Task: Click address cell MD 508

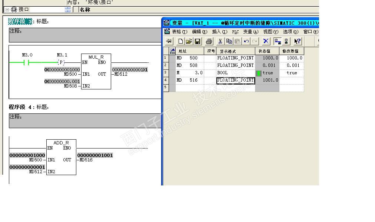Action: click(x=190, y=65)
